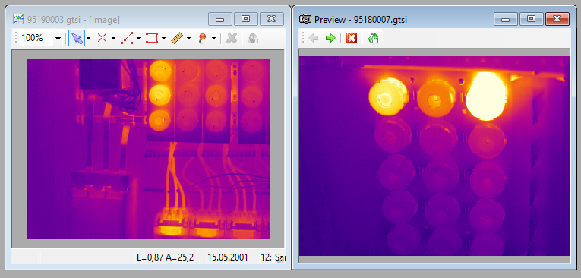Open the 100% zoom level dropdown
This screenshot has width=581, height=278.
(58, 38)
